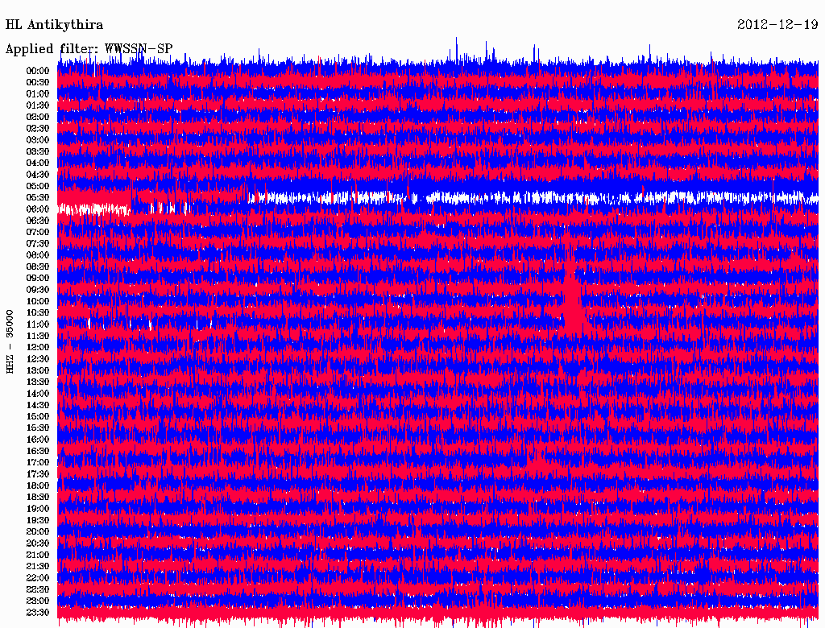Select the 10:30 time label
The width and height of the screenshot is (825, 628).
pyautogui.click(x=38, y=312)
